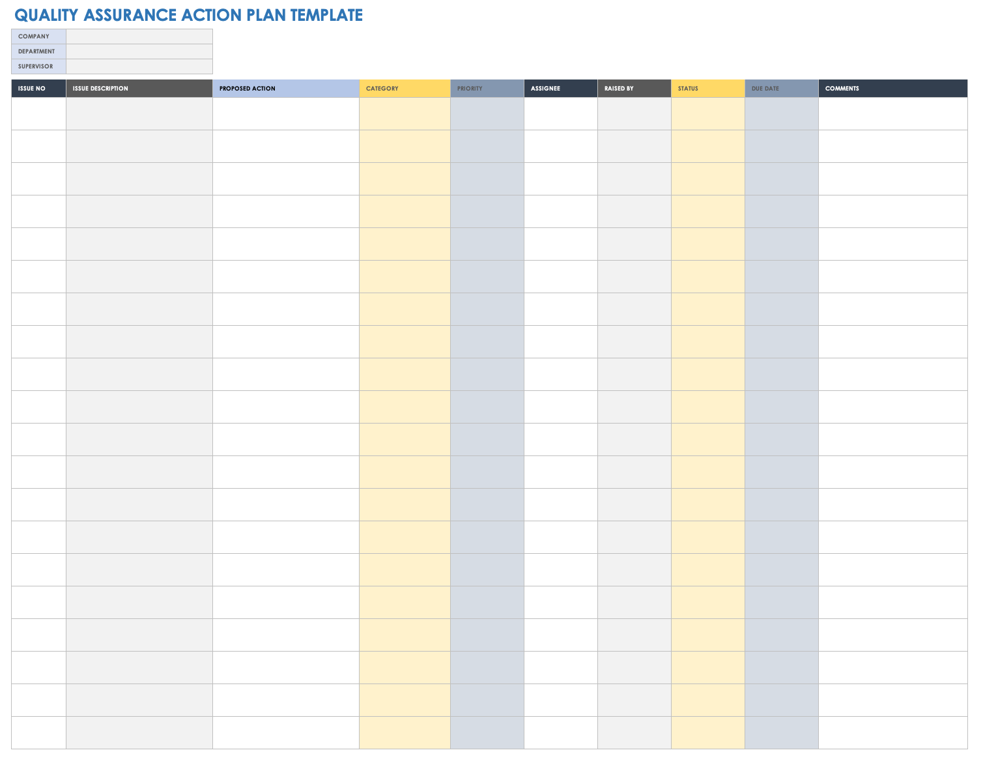Select the Raised By column header

click(634, 89)
